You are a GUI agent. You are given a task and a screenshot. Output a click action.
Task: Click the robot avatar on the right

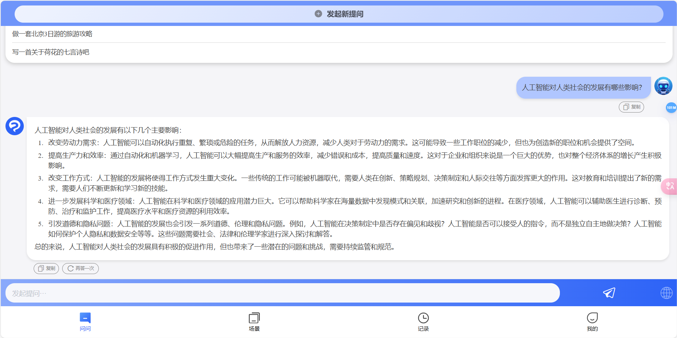click(x=664, y=86)
